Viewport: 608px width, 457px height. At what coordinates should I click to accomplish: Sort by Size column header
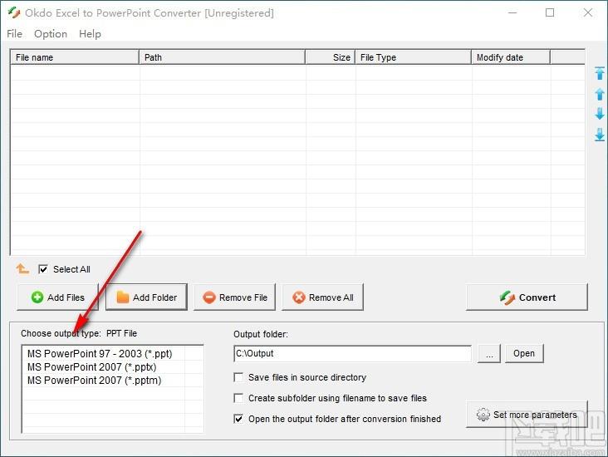pyautogui.click(x=330, y=57)
